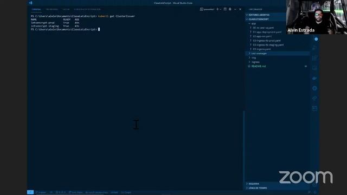This screenshot has width=347, height=195.
Task: Open 03-ingress-tls-prod.yaml file
Action: pyautogui.click(x=267, y=41)
